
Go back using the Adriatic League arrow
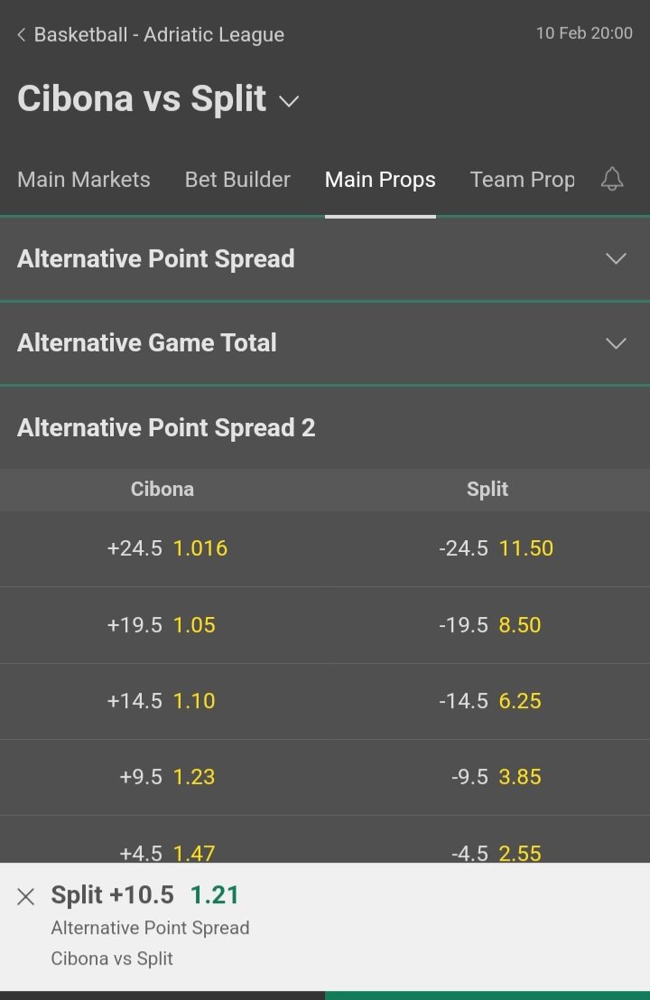click(22, 34)
